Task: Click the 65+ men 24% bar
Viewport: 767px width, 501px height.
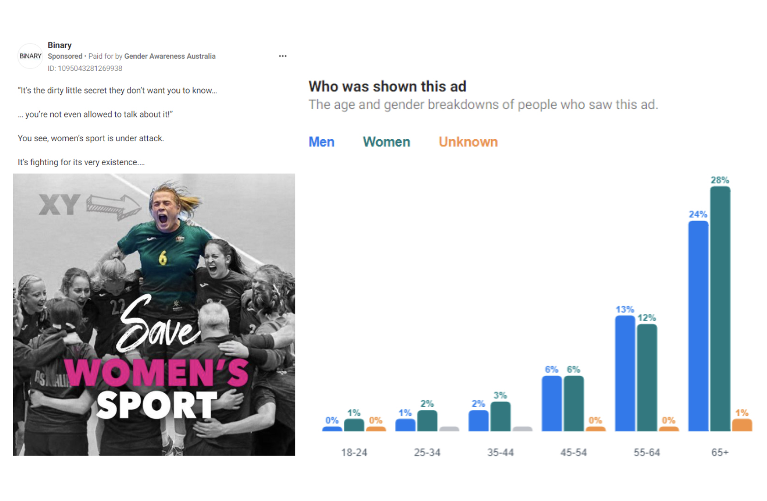Action: click(698, 326)
